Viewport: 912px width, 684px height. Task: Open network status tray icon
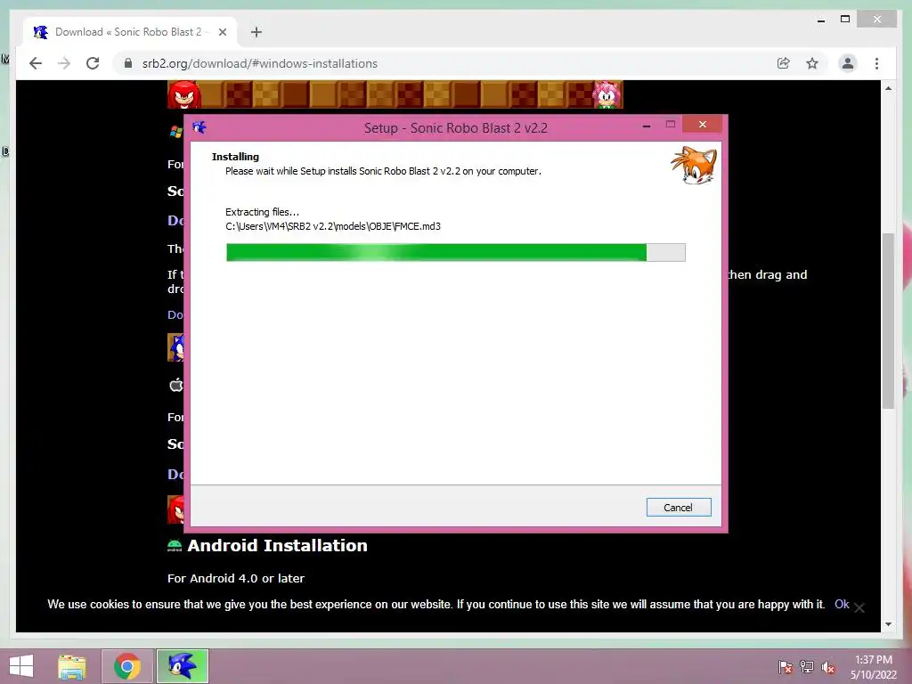[807, 666]
